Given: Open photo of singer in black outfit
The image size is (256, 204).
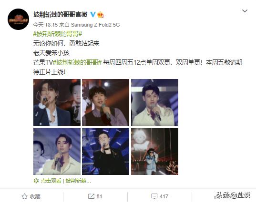Looking at the screenshot, I should [106, 151].
